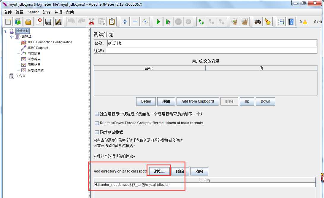Click the 清除 button

click(199, 171)
